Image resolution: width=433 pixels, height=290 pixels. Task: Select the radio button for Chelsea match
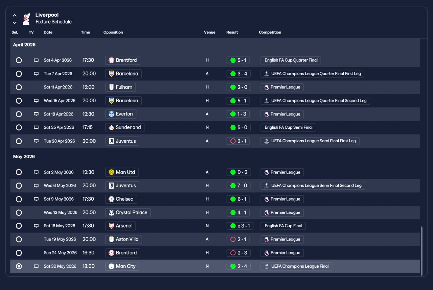pyautogui.click(x=19, y=199)
